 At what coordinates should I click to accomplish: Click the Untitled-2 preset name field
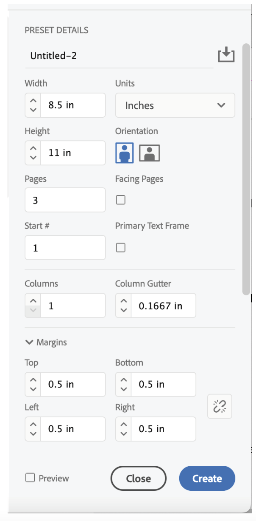tap(119, 56)
